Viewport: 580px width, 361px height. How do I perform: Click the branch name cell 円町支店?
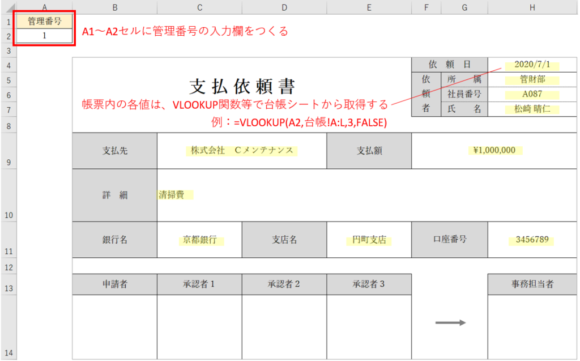(x=369, y=240)
